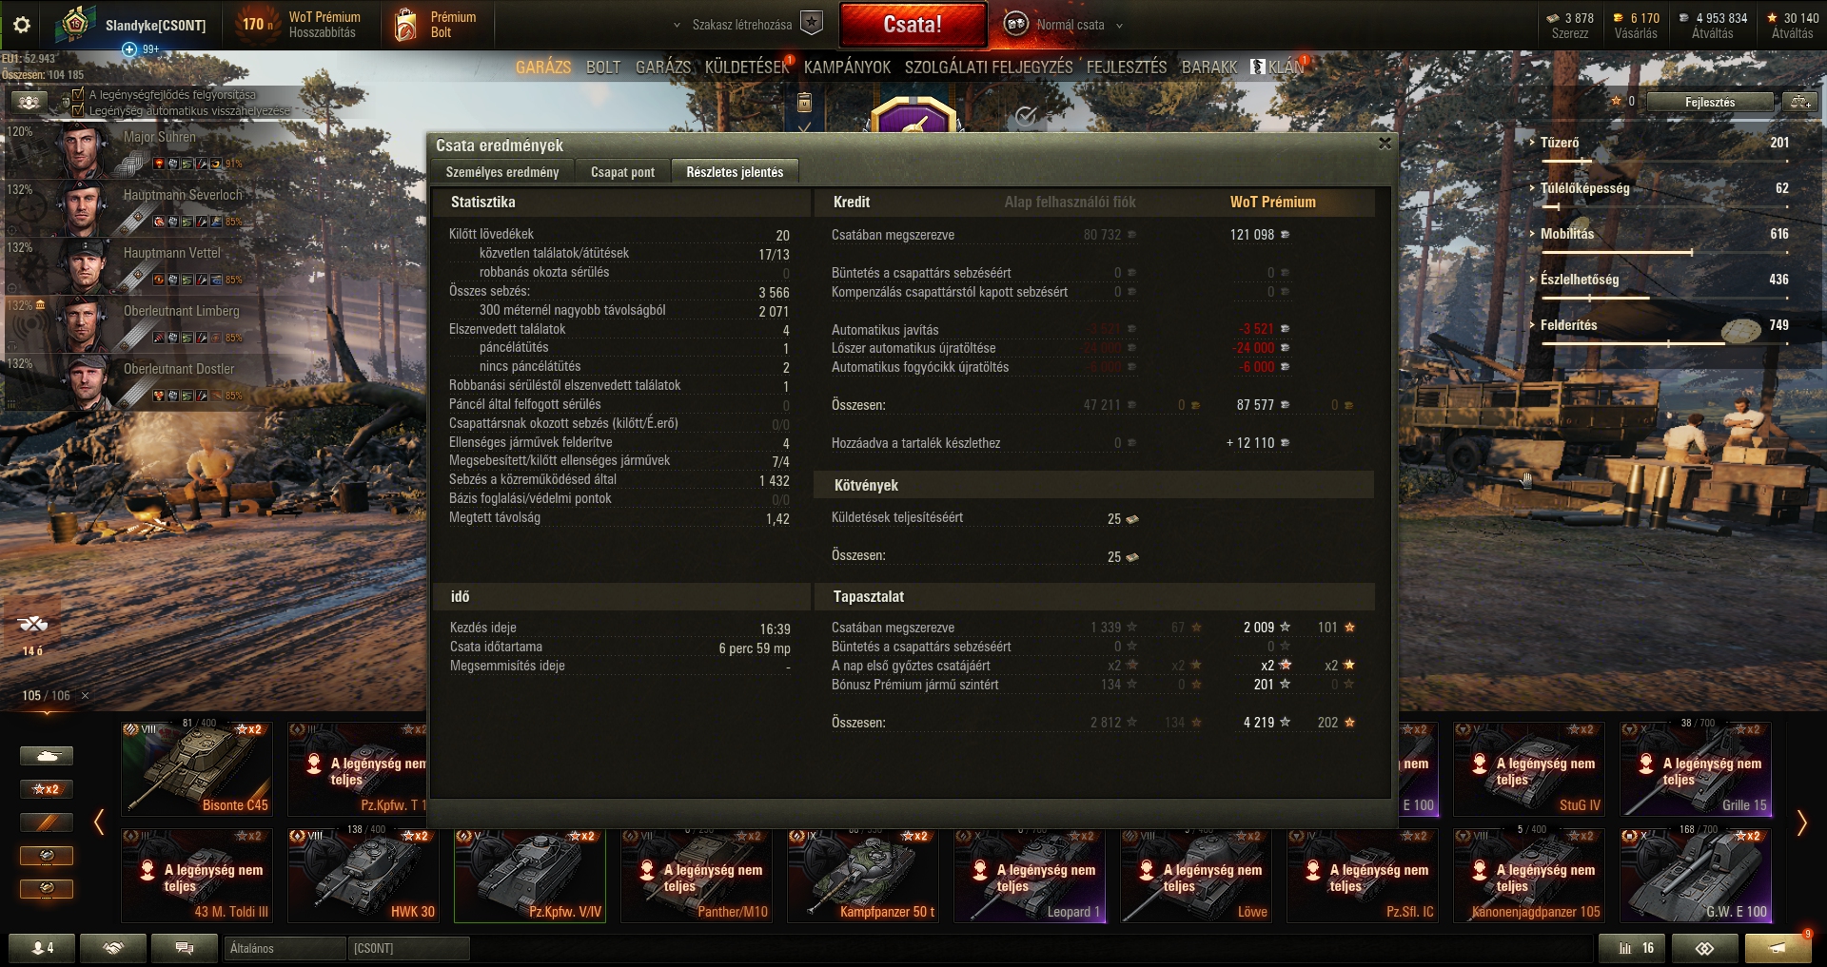Click the WoT Premium laurel 170 icon
Image resolution: width=1827 pixels, height=967 pixels.
pyautogui.click(x=255, y=25)
